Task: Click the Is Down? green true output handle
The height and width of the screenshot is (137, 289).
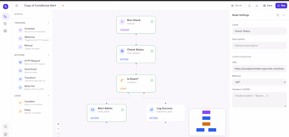Action: pyautogui.click(x=128, y=93)
